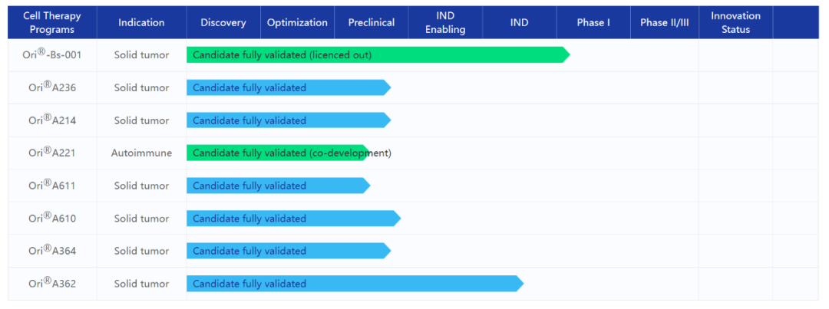This screenshot has height=309, width=829.
Task: Click the Phase I column header
Action: pos(593,22)
